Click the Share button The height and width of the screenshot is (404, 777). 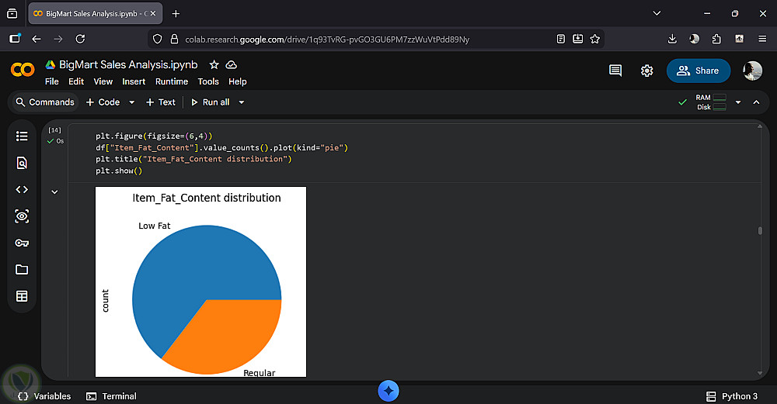point(698,71)
